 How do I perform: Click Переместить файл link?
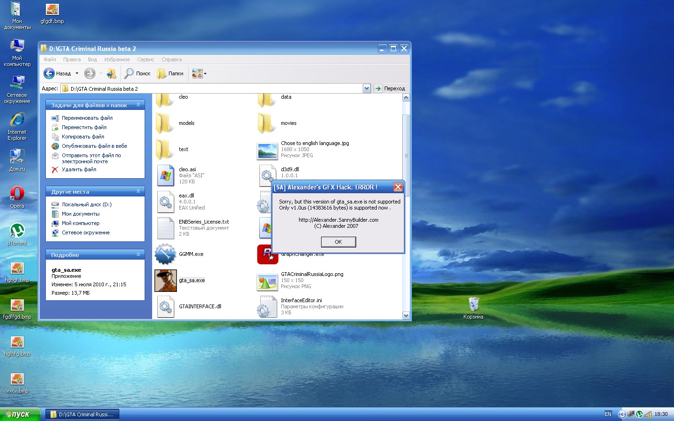tap(84, 127)
